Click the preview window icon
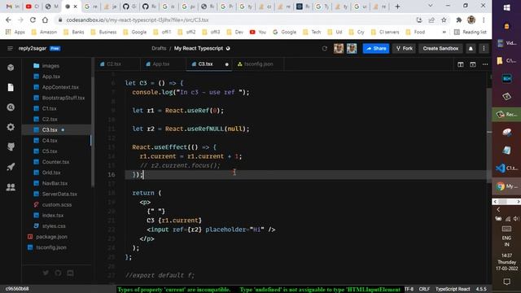This screenshot has width=521, height=293. [473, 64]
